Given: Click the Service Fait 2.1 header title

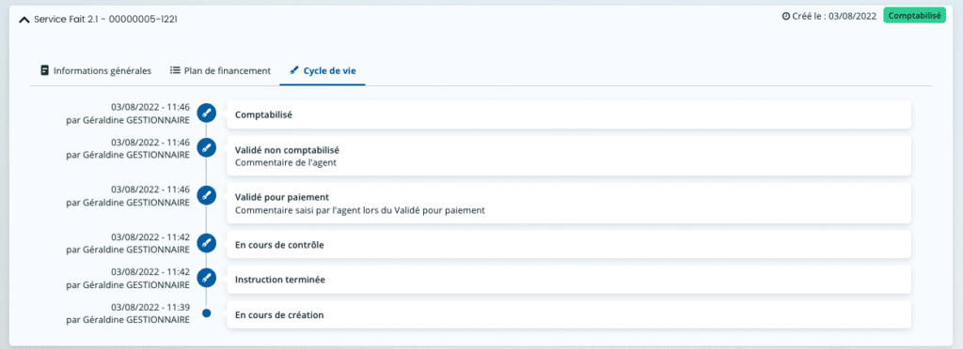Looking at the screenshot, I should [x=105, y=20].
